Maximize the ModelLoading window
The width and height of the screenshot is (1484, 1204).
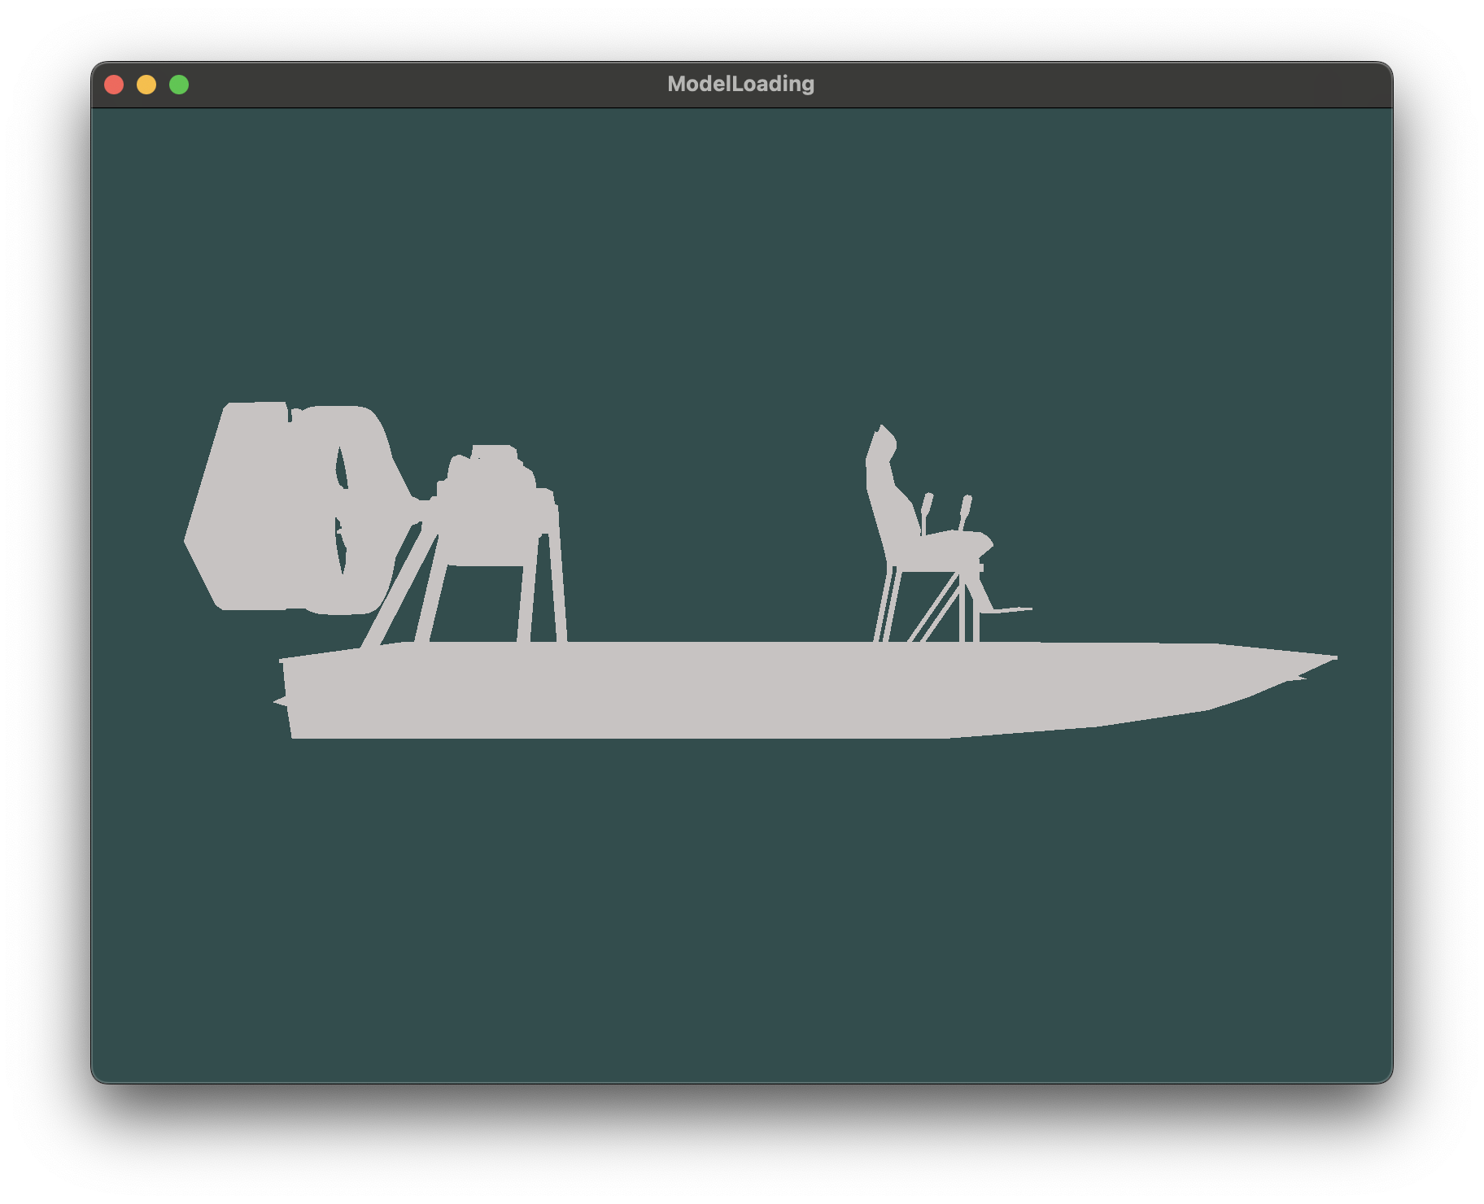point(179,85)
